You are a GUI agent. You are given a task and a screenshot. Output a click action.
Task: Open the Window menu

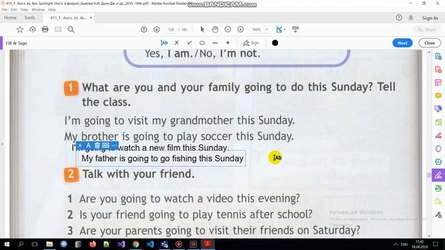pyautogui.click(x=38, y=10)
